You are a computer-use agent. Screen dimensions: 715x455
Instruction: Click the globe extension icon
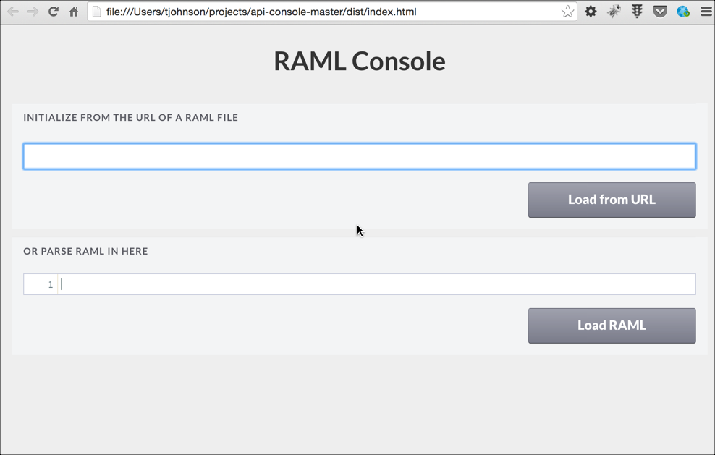(683, 12)
